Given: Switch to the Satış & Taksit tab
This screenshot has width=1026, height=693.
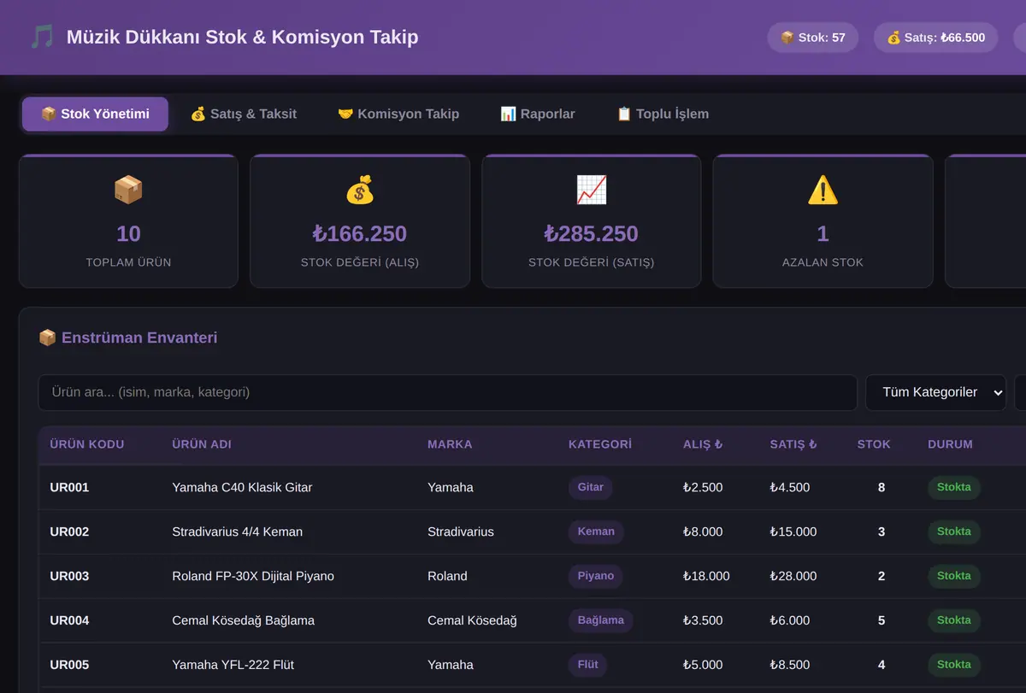Looking at the screenshot, I should tap(244, 114).
